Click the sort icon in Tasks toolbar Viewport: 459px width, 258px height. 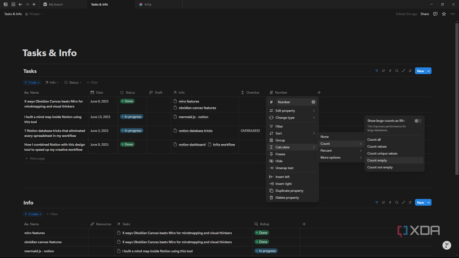pos(383,71)
